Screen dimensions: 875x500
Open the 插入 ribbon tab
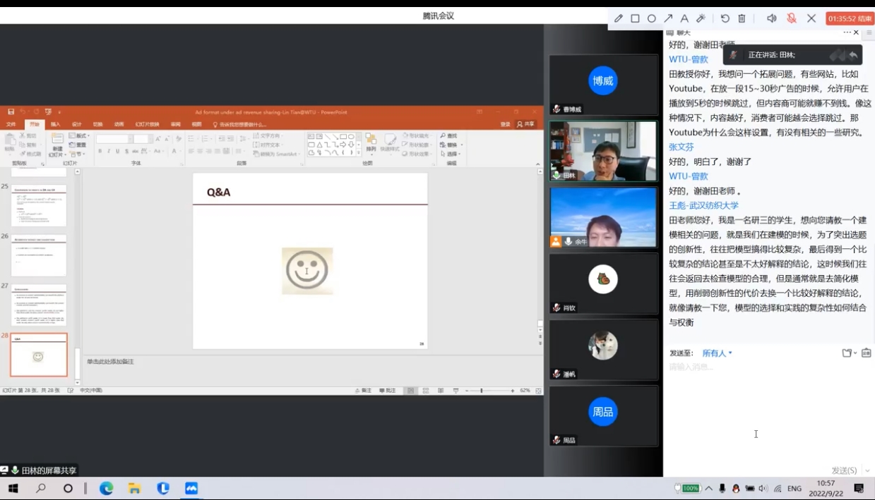point(55,124)
